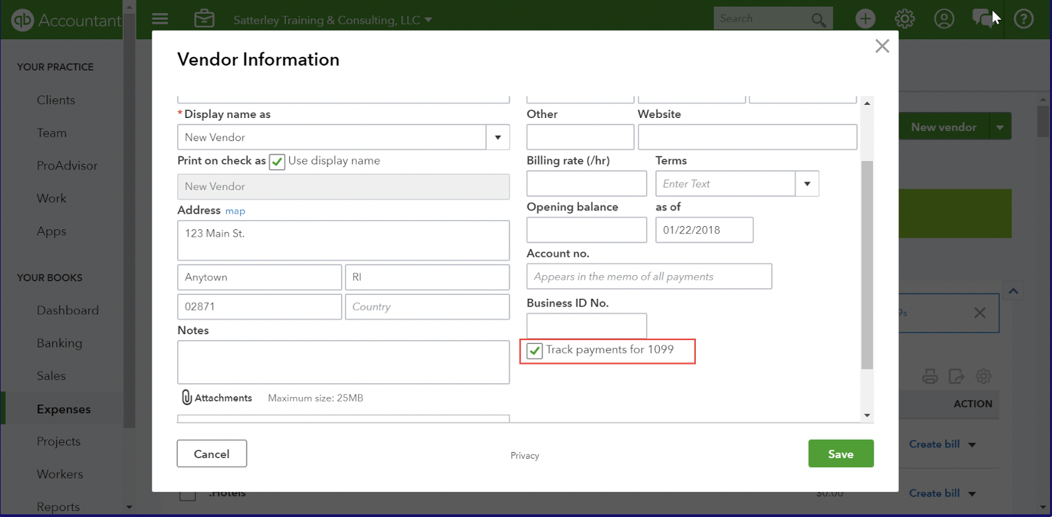Image resolution: width=1052 pixels, height=517 pixels.
Task: Open .Hotels row Create bill dropdown arrow
Action: [x=972, y=494]
